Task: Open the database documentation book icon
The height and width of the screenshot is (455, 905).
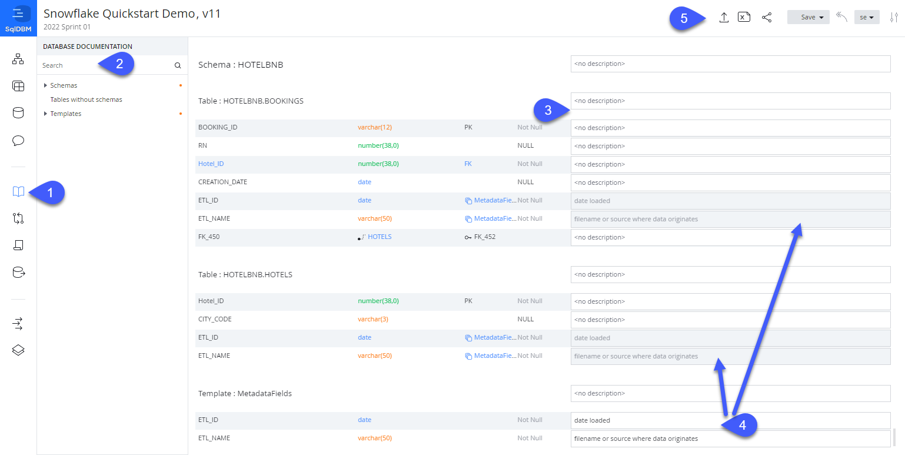Action: pos(18,191)
